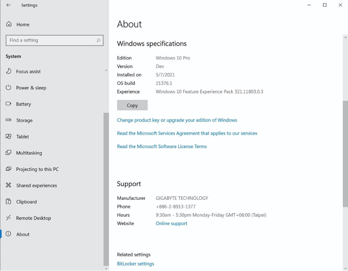Go back with the Settings back arrow

8,5
